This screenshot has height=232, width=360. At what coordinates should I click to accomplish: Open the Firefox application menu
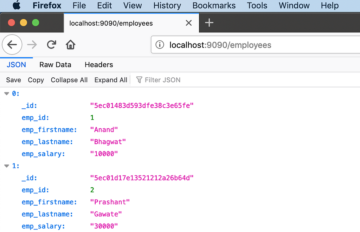[47, 6]
